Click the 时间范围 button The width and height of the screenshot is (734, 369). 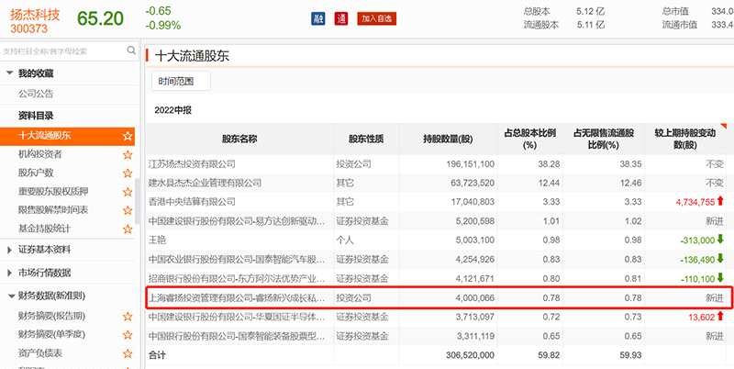coord(181,81)
